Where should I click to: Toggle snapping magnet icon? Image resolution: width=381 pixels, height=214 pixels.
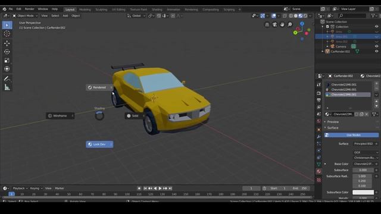[159, 16]
